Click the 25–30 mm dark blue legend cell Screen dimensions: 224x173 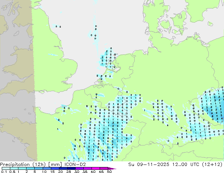[x=71, y=168]
